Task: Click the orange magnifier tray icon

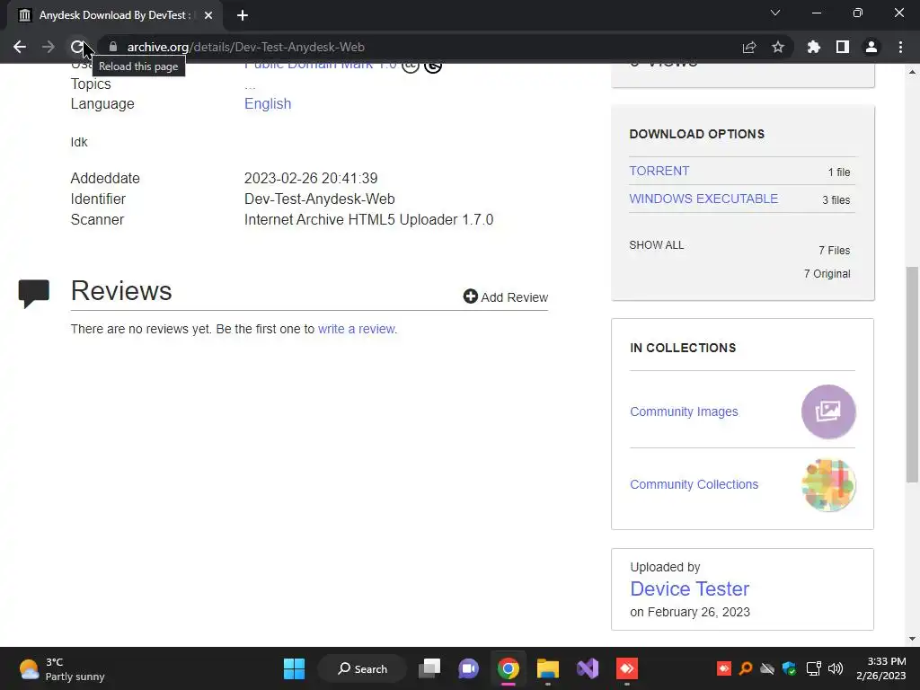Action: click(746, 668)
